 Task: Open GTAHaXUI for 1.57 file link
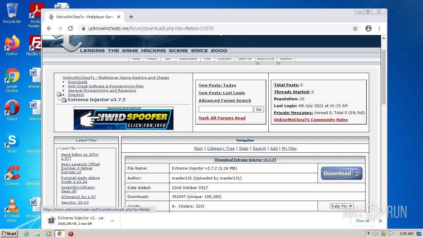click(78, 197)
